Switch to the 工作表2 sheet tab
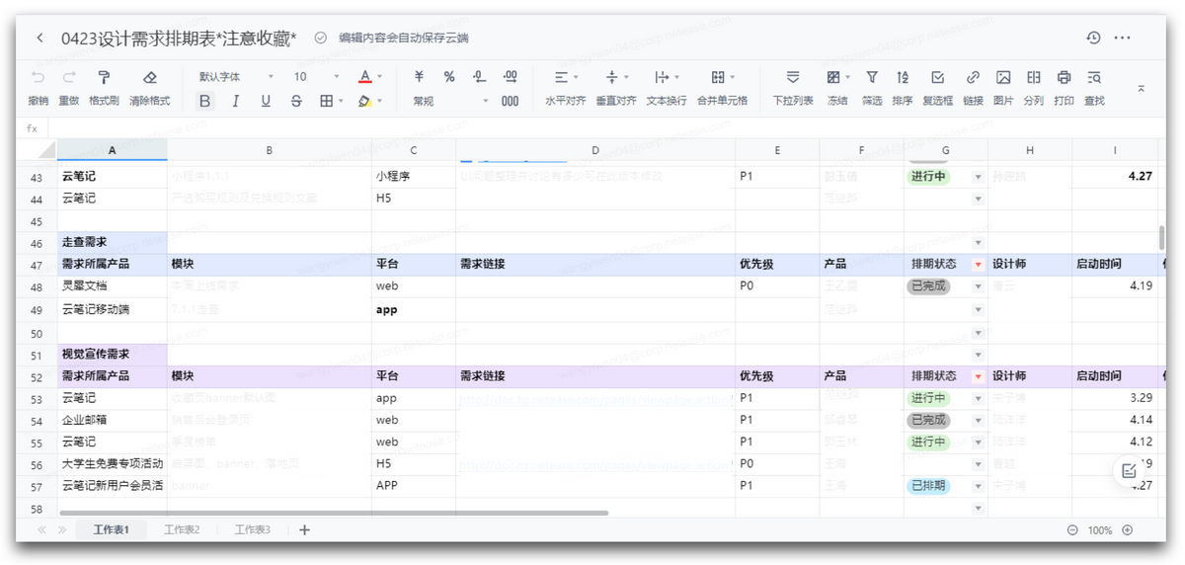This screenshot has height=565, width=1185. tap(182, 530)
